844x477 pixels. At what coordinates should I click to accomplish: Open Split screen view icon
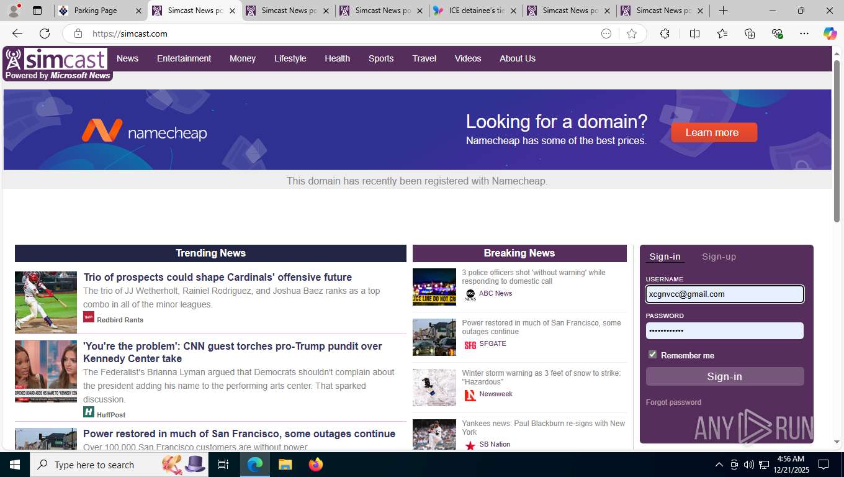pos(694,34)
